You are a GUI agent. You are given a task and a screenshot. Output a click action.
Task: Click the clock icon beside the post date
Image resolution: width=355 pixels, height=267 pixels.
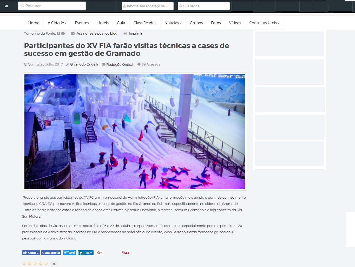25,64
